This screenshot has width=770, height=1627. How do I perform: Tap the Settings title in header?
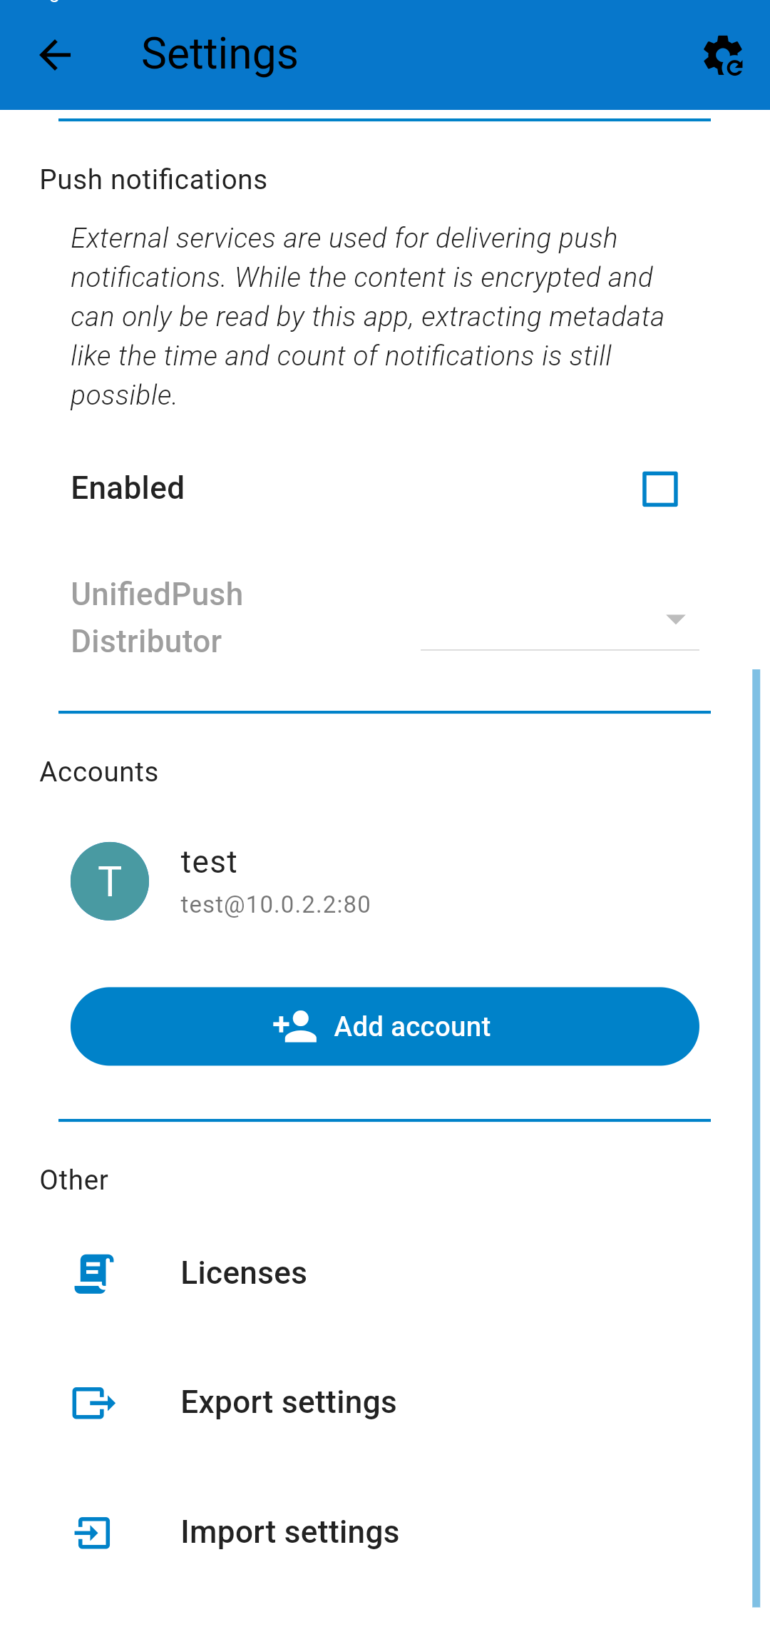(220, 54)
